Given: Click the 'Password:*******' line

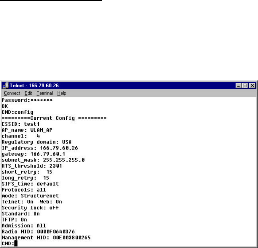Looking at the screenshot, I should pos(27,100).
